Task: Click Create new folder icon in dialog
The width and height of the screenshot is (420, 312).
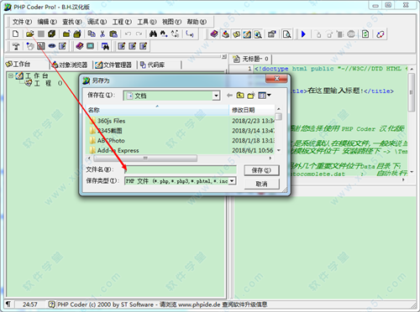Action: point(250,96)
